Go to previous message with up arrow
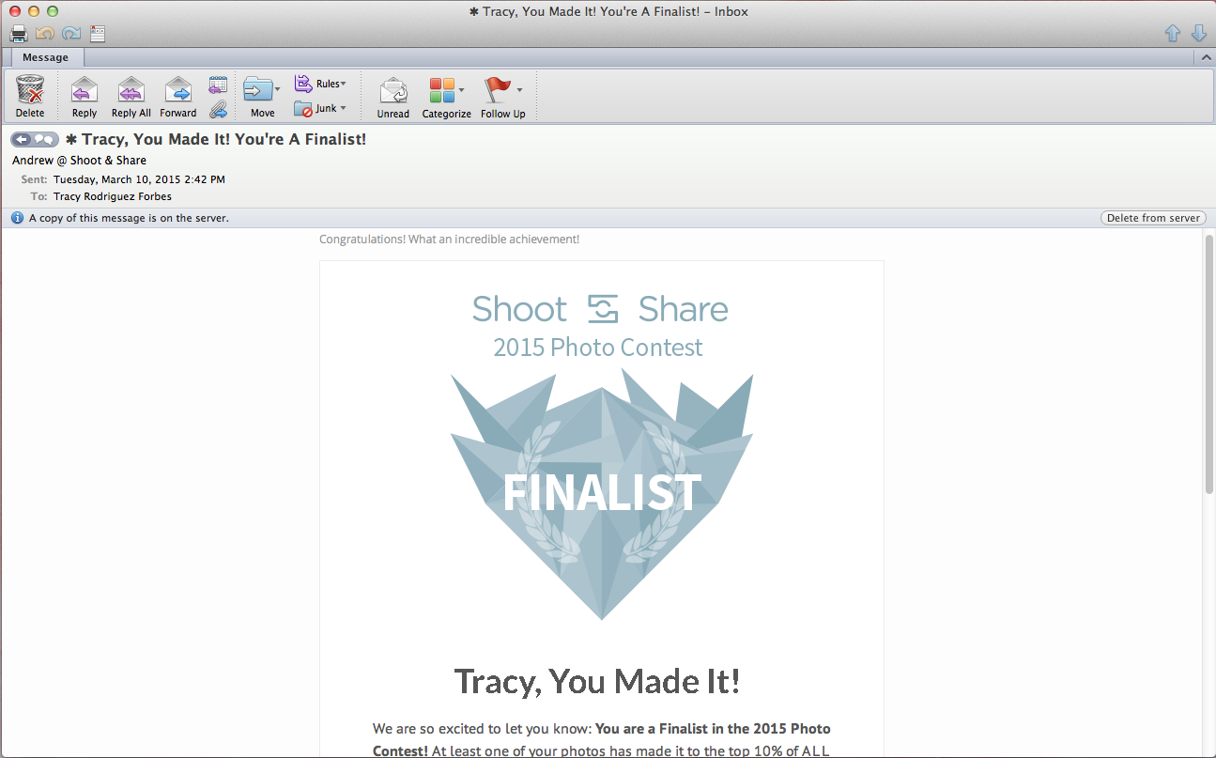The height and width of the screenshot is (758, 1216). click(x=1172, y=34)
